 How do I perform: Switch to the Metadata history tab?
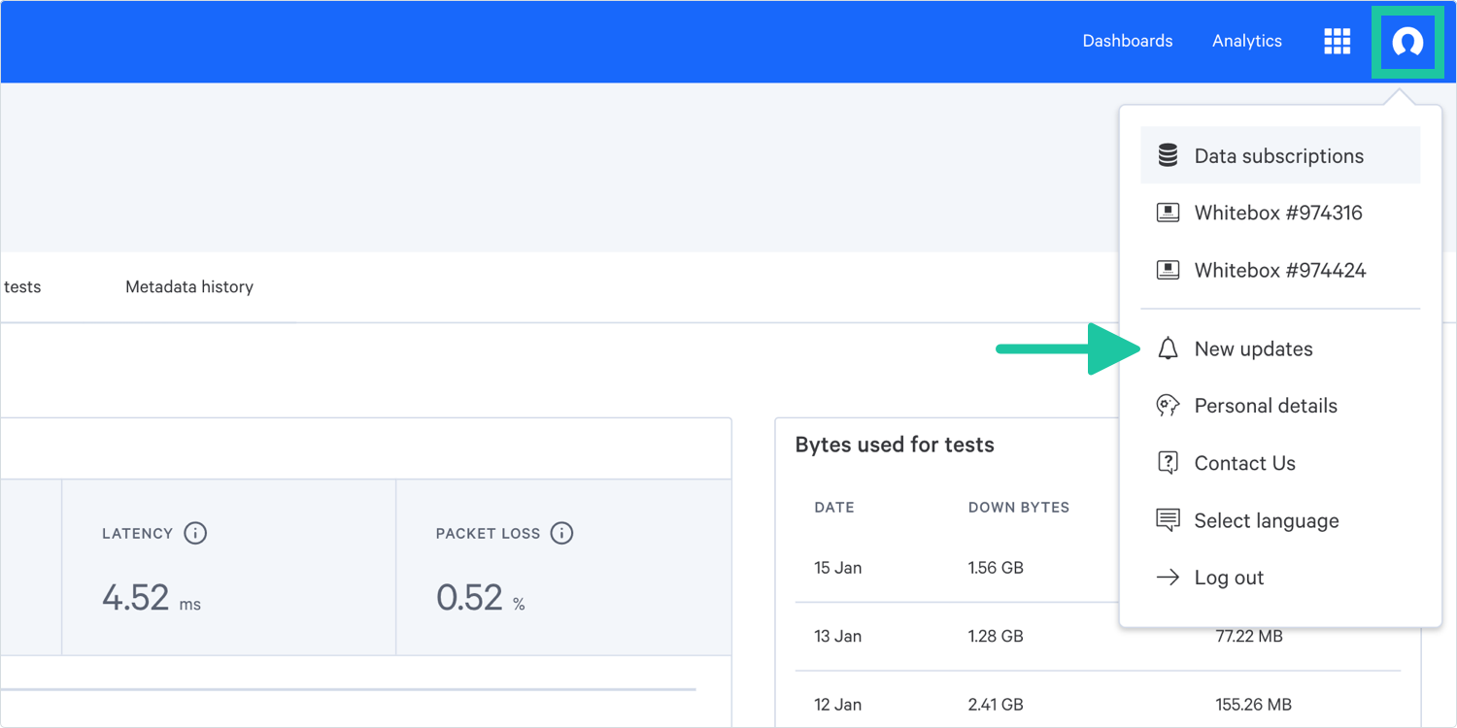tap(189, 287)
